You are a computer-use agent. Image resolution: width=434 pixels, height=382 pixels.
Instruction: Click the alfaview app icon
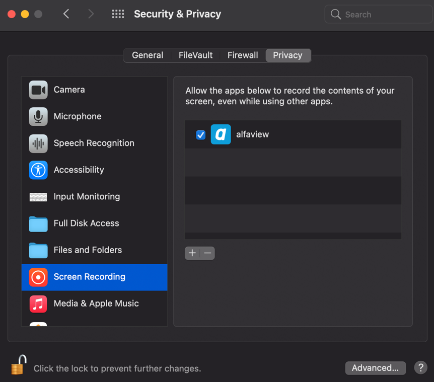[221, 134]
